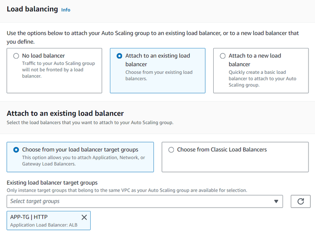Click the 'Only instance target groups' helper text
Image resolution: width=315 pixels, height=238 pixels.
127,190
